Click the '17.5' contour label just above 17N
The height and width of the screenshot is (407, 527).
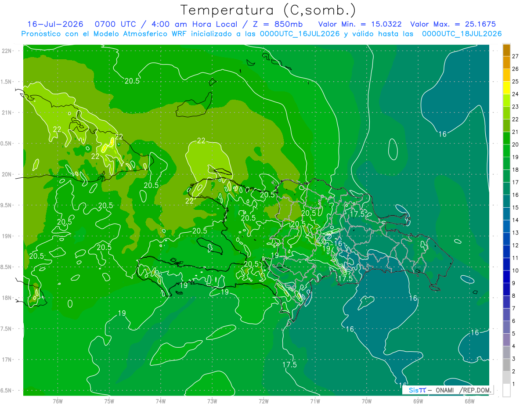pos(289,365)
